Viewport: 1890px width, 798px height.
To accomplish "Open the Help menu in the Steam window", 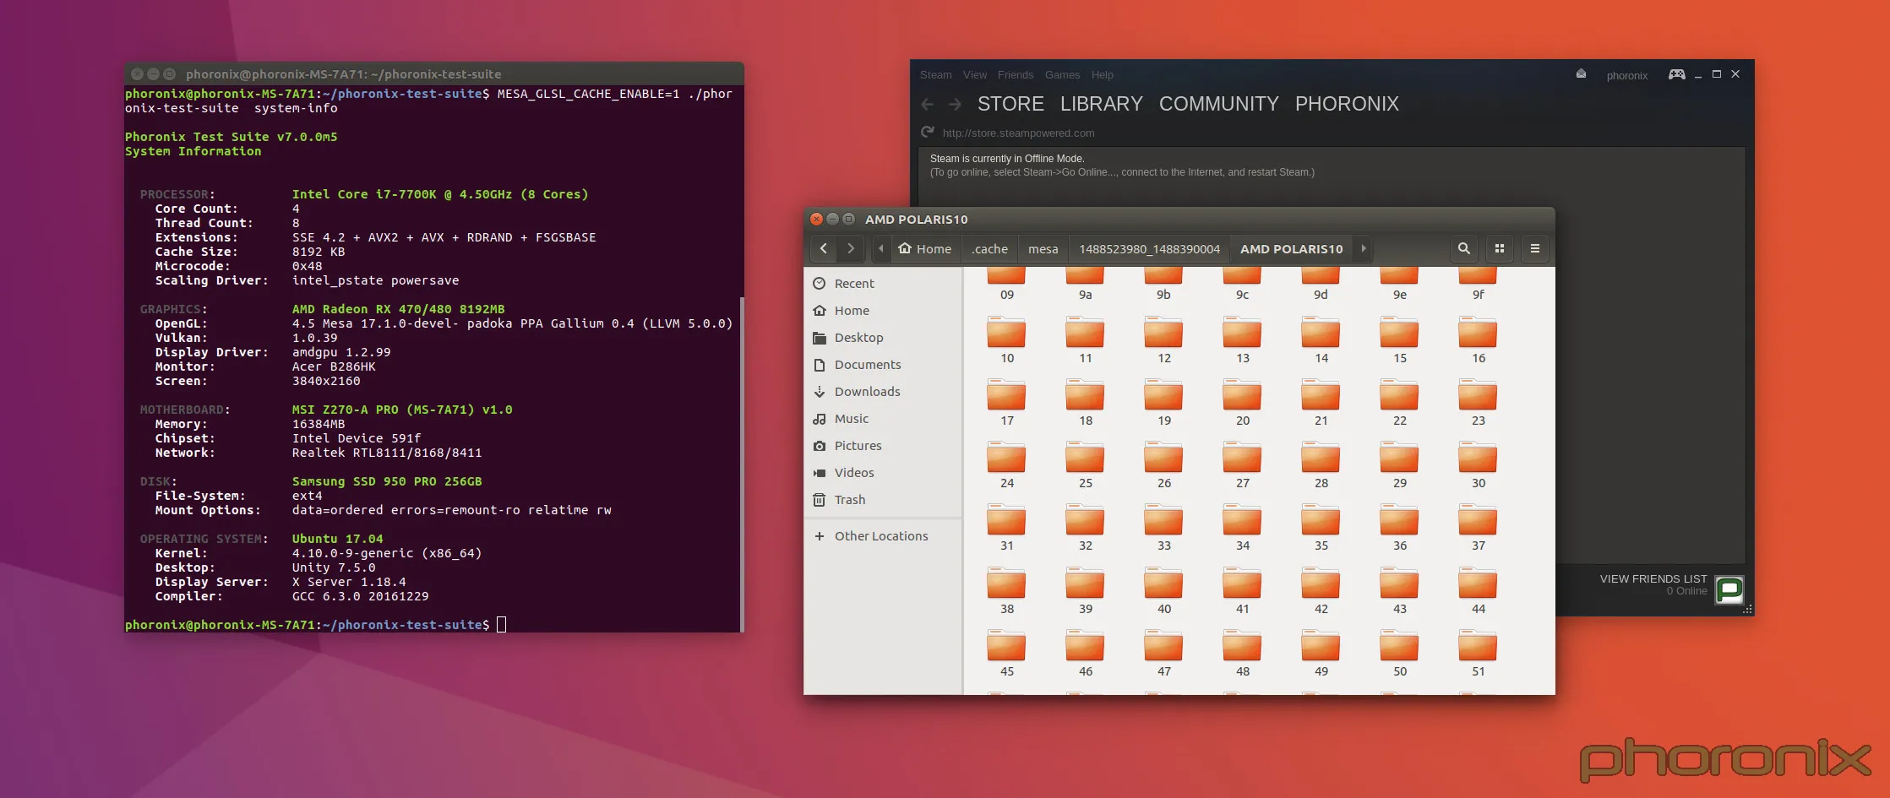I will click(x=1102, y=75).
